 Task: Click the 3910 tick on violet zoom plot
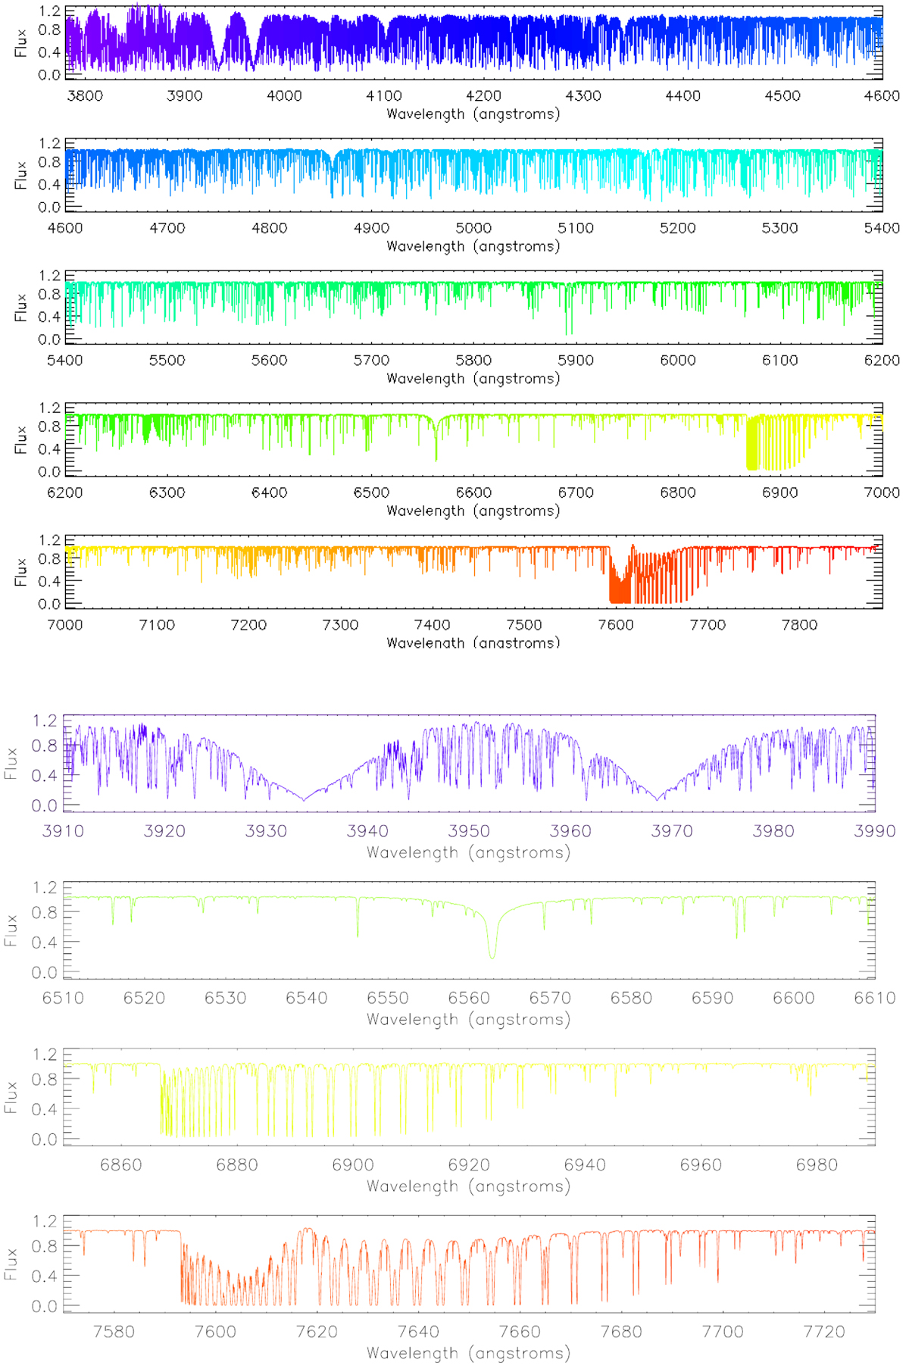(x=64, y=831)
